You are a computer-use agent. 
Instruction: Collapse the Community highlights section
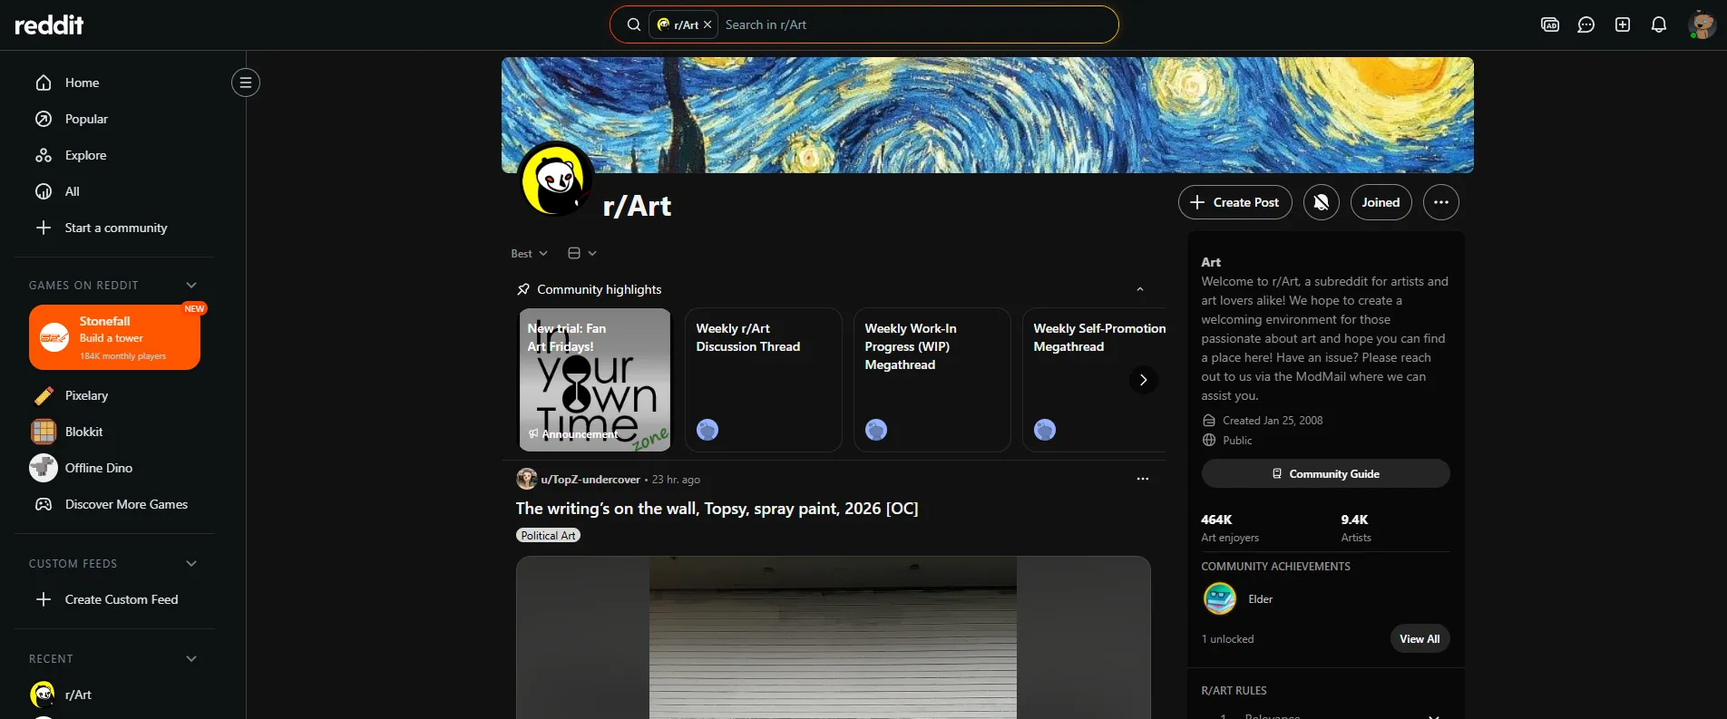coord(1140,289)
